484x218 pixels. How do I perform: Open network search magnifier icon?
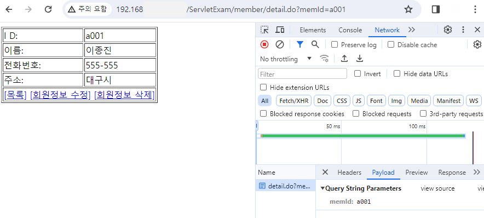click(x=315, y=44)
